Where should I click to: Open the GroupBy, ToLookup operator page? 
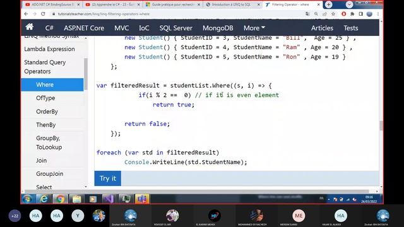(x=49, y=143)
